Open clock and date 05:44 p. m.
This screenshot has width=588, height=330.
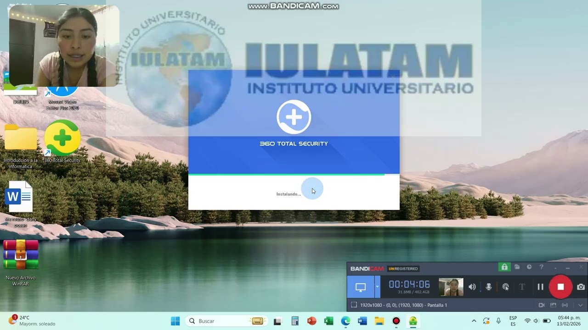569,321
